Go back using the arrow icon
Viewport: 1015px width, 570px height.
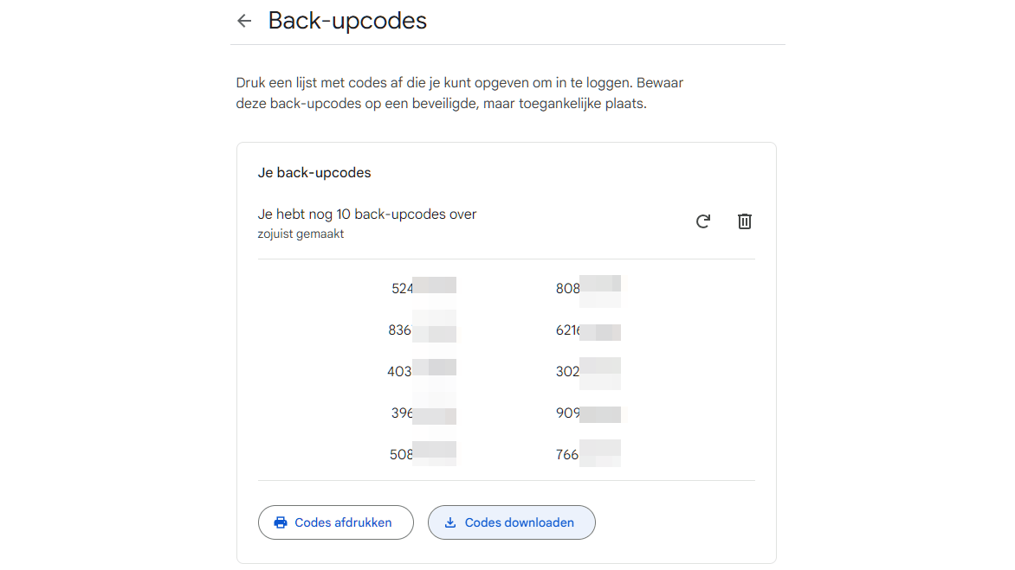[244, 22]
